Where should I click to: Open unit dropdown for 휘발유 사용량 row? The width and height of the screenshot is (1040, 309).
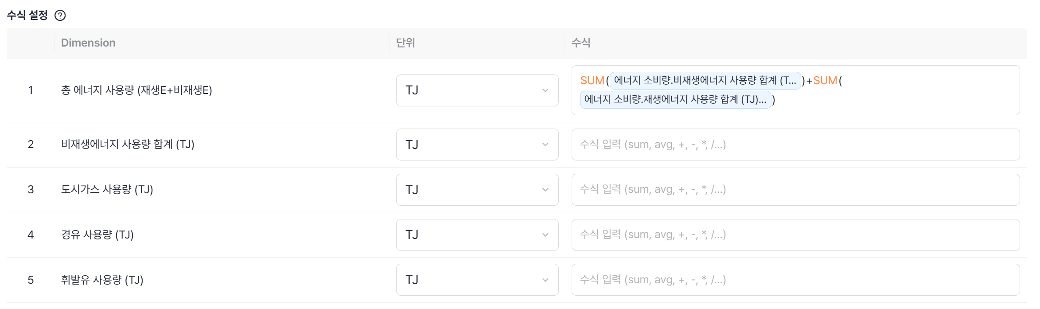pyautogui.click(x=477, y=280)
